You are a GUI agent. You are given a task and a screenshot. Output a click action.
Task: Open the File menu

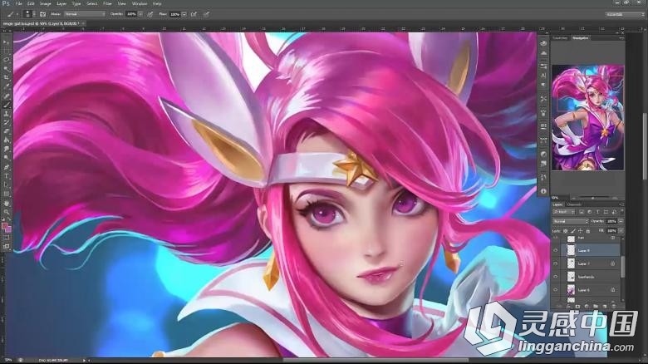(18, 3)
